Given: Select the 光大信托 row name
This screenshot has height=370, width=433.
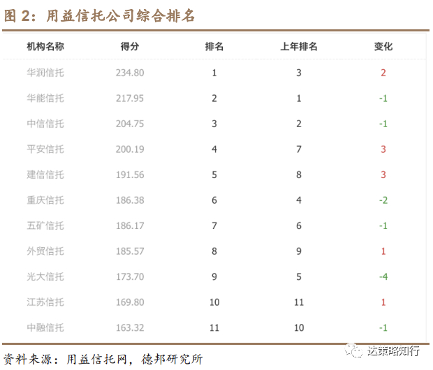Looking at the screenshot, I should pyautogui.click(x=45, y=276).
